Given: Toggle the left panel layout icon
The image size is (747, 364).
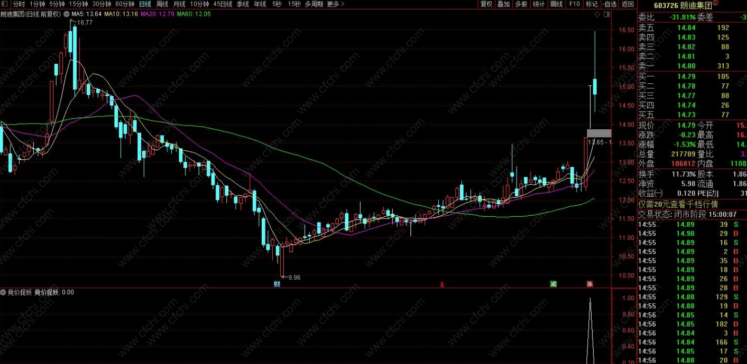Looking at the screenshot, I should click(4, 4).
